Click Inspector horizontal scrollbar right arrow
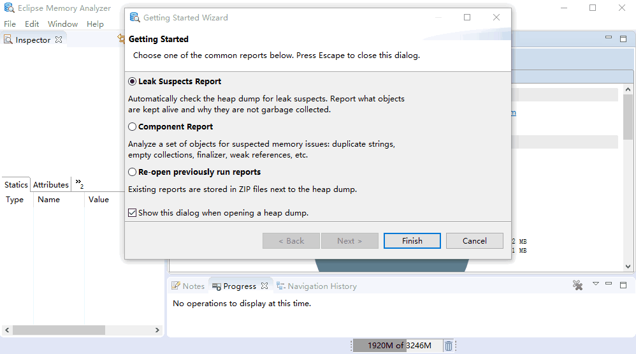Viewport: 636px width, 354px height. [157, 330]
